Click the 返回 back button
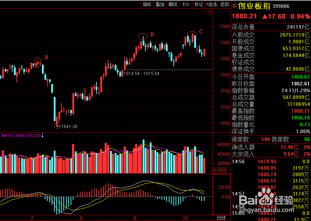 click(x=224, y=4)
